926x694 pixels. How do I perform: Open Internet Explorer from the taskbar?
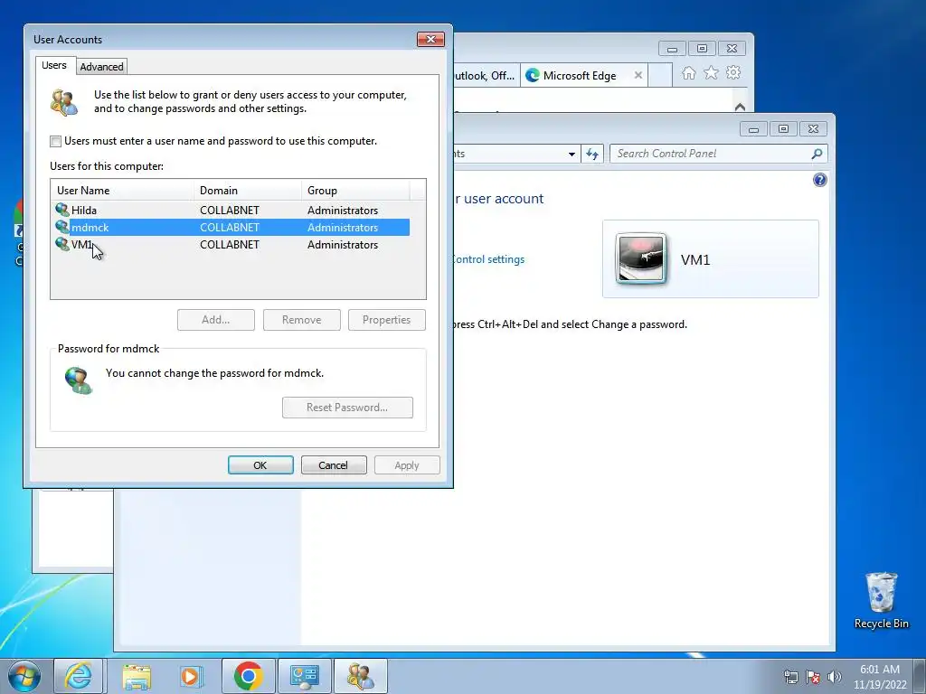78,676
